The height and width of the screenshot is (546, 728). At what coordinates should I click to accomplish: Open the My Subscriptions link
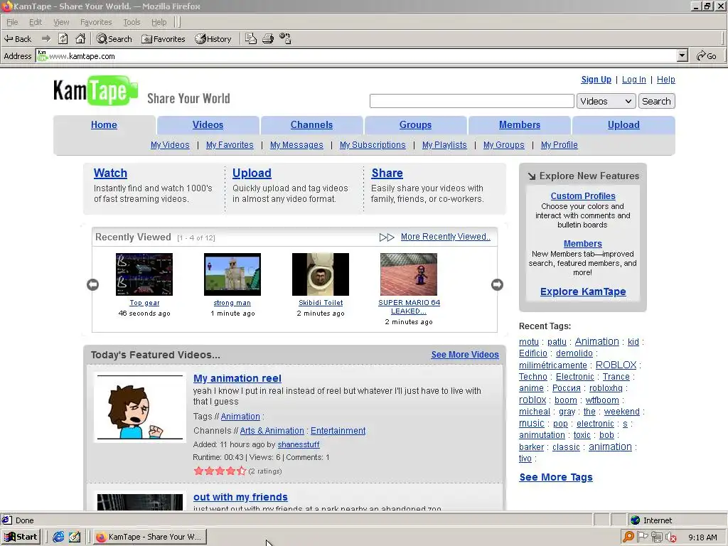coord(373,145)
